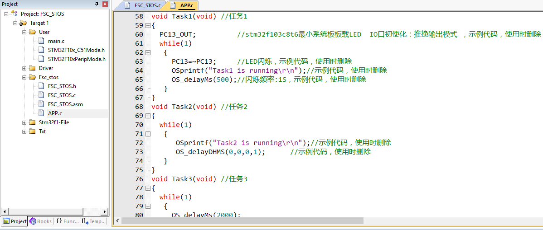This screenshot has width=543, height=230.
Task: Click the editor horizontal scroll left arrow
Action: [117, 221]
